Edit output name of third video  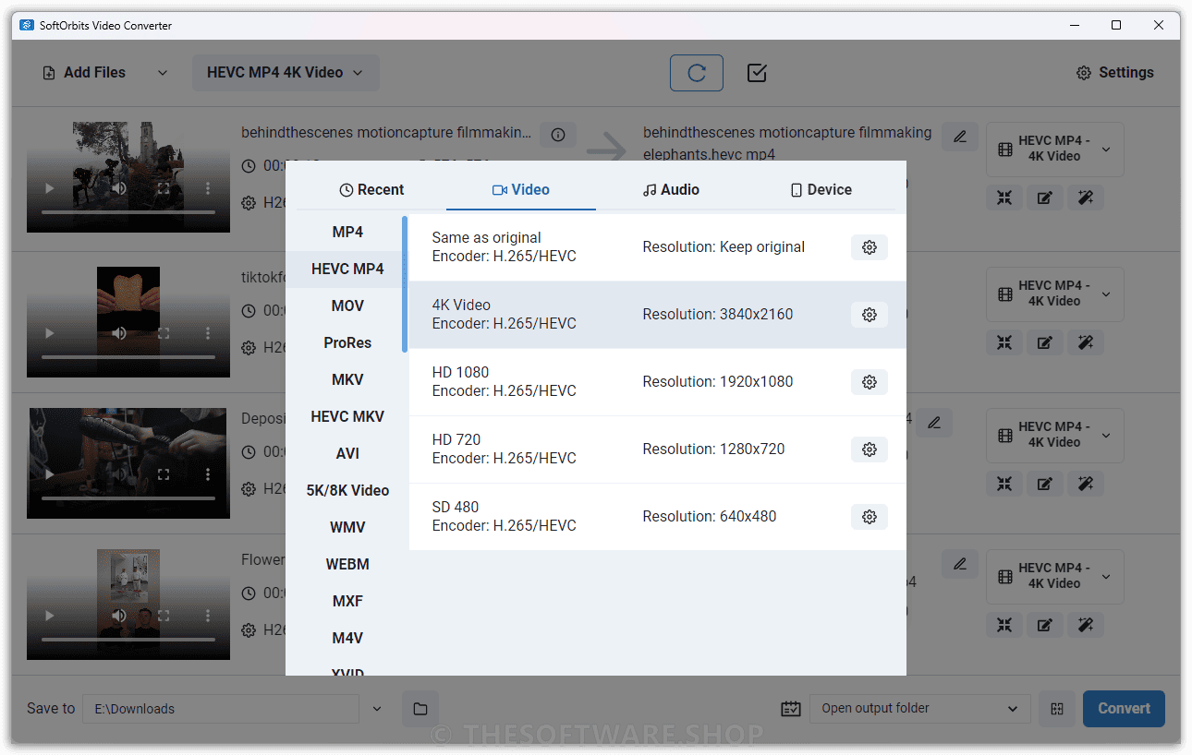coord(934,423)
